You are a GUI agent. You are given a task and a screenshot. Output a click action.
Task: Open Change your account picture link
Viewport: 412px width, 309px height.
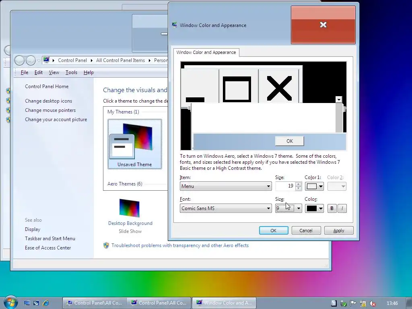pyautogui.click(x=56, y=119)
